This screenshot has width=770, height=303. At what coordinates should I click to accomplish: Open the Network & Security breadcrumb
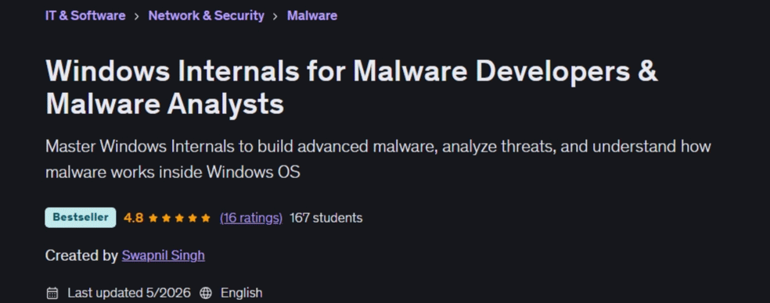207,16
